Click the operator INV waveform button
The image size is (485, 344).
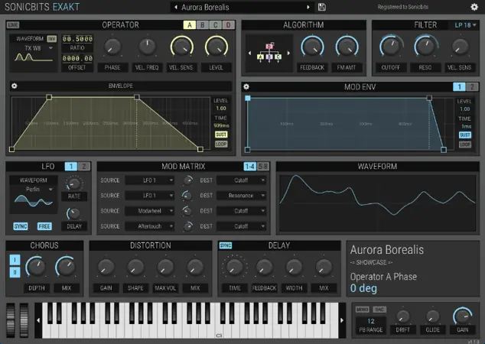51,37
